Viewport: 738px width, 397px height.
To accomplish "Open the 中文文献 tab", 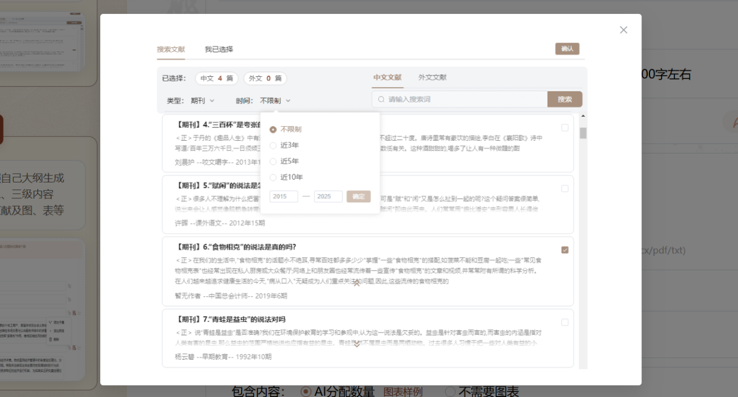I will 387,77.
